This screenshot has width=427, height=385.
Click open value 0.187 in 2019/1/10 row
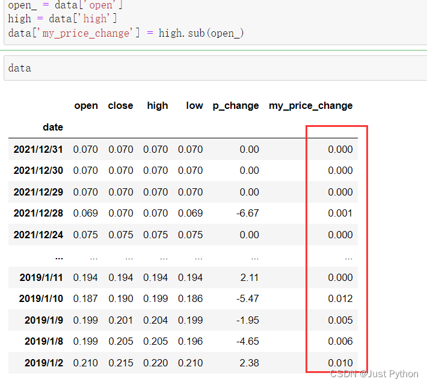[85, 299]
